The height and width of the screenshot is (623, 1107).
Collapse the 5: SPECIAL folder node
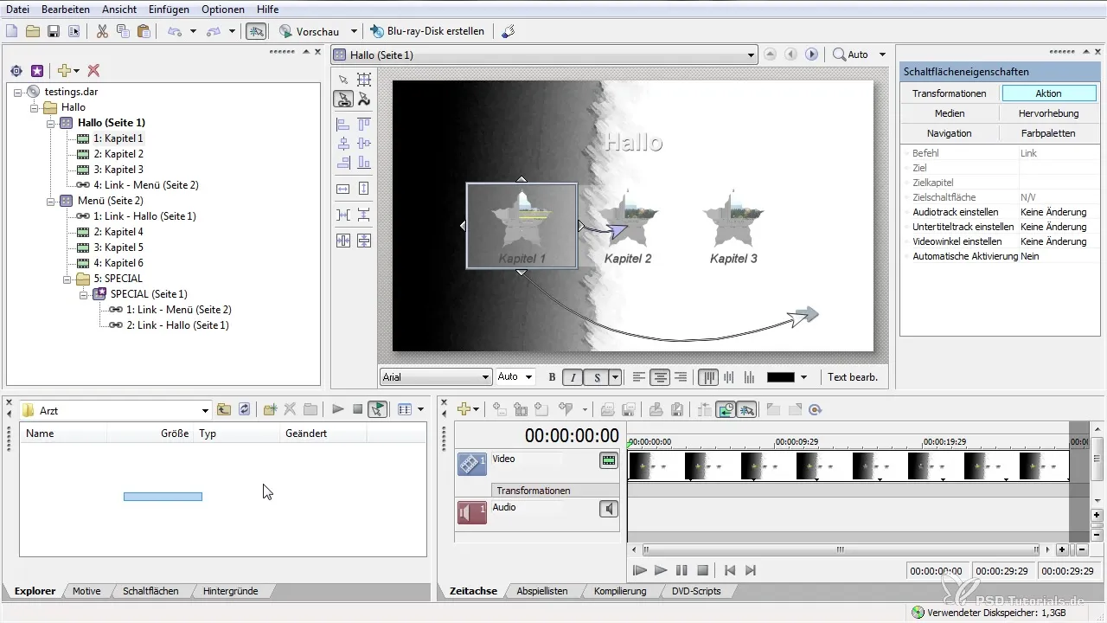click(66, 279)
